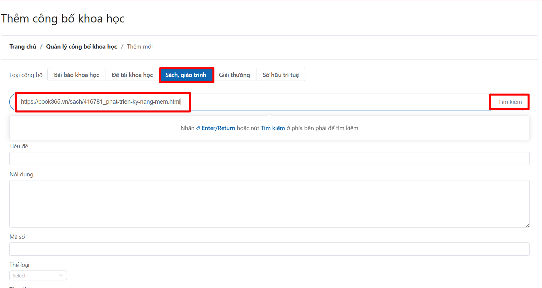This screenshot has height=288, width=542.
Task: Open Quản lý công bố khoa học breadcrumb
Action: point(82,47)
